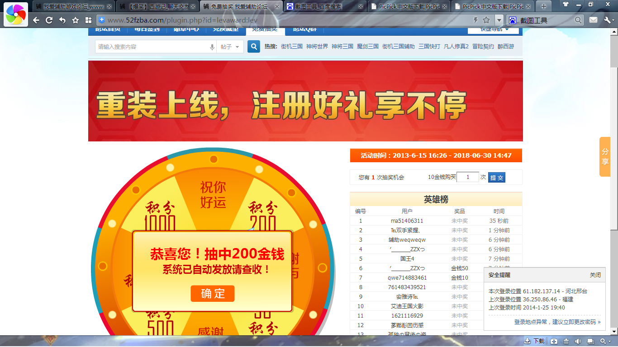618x347 pixels.
Task: Click the first-aid repair icon in status bar
Action: coord(554,341)
